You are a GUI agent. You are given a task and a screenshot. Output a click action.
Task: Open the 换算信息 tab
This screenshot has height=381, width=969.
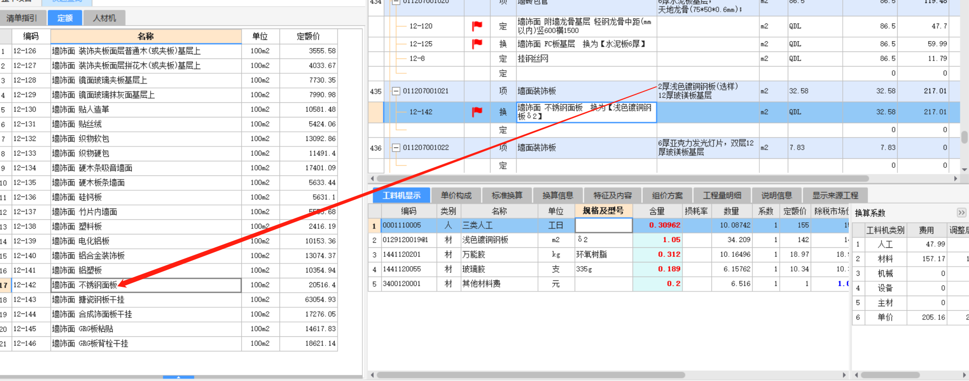pyautogui.click(x=558, y=195)
